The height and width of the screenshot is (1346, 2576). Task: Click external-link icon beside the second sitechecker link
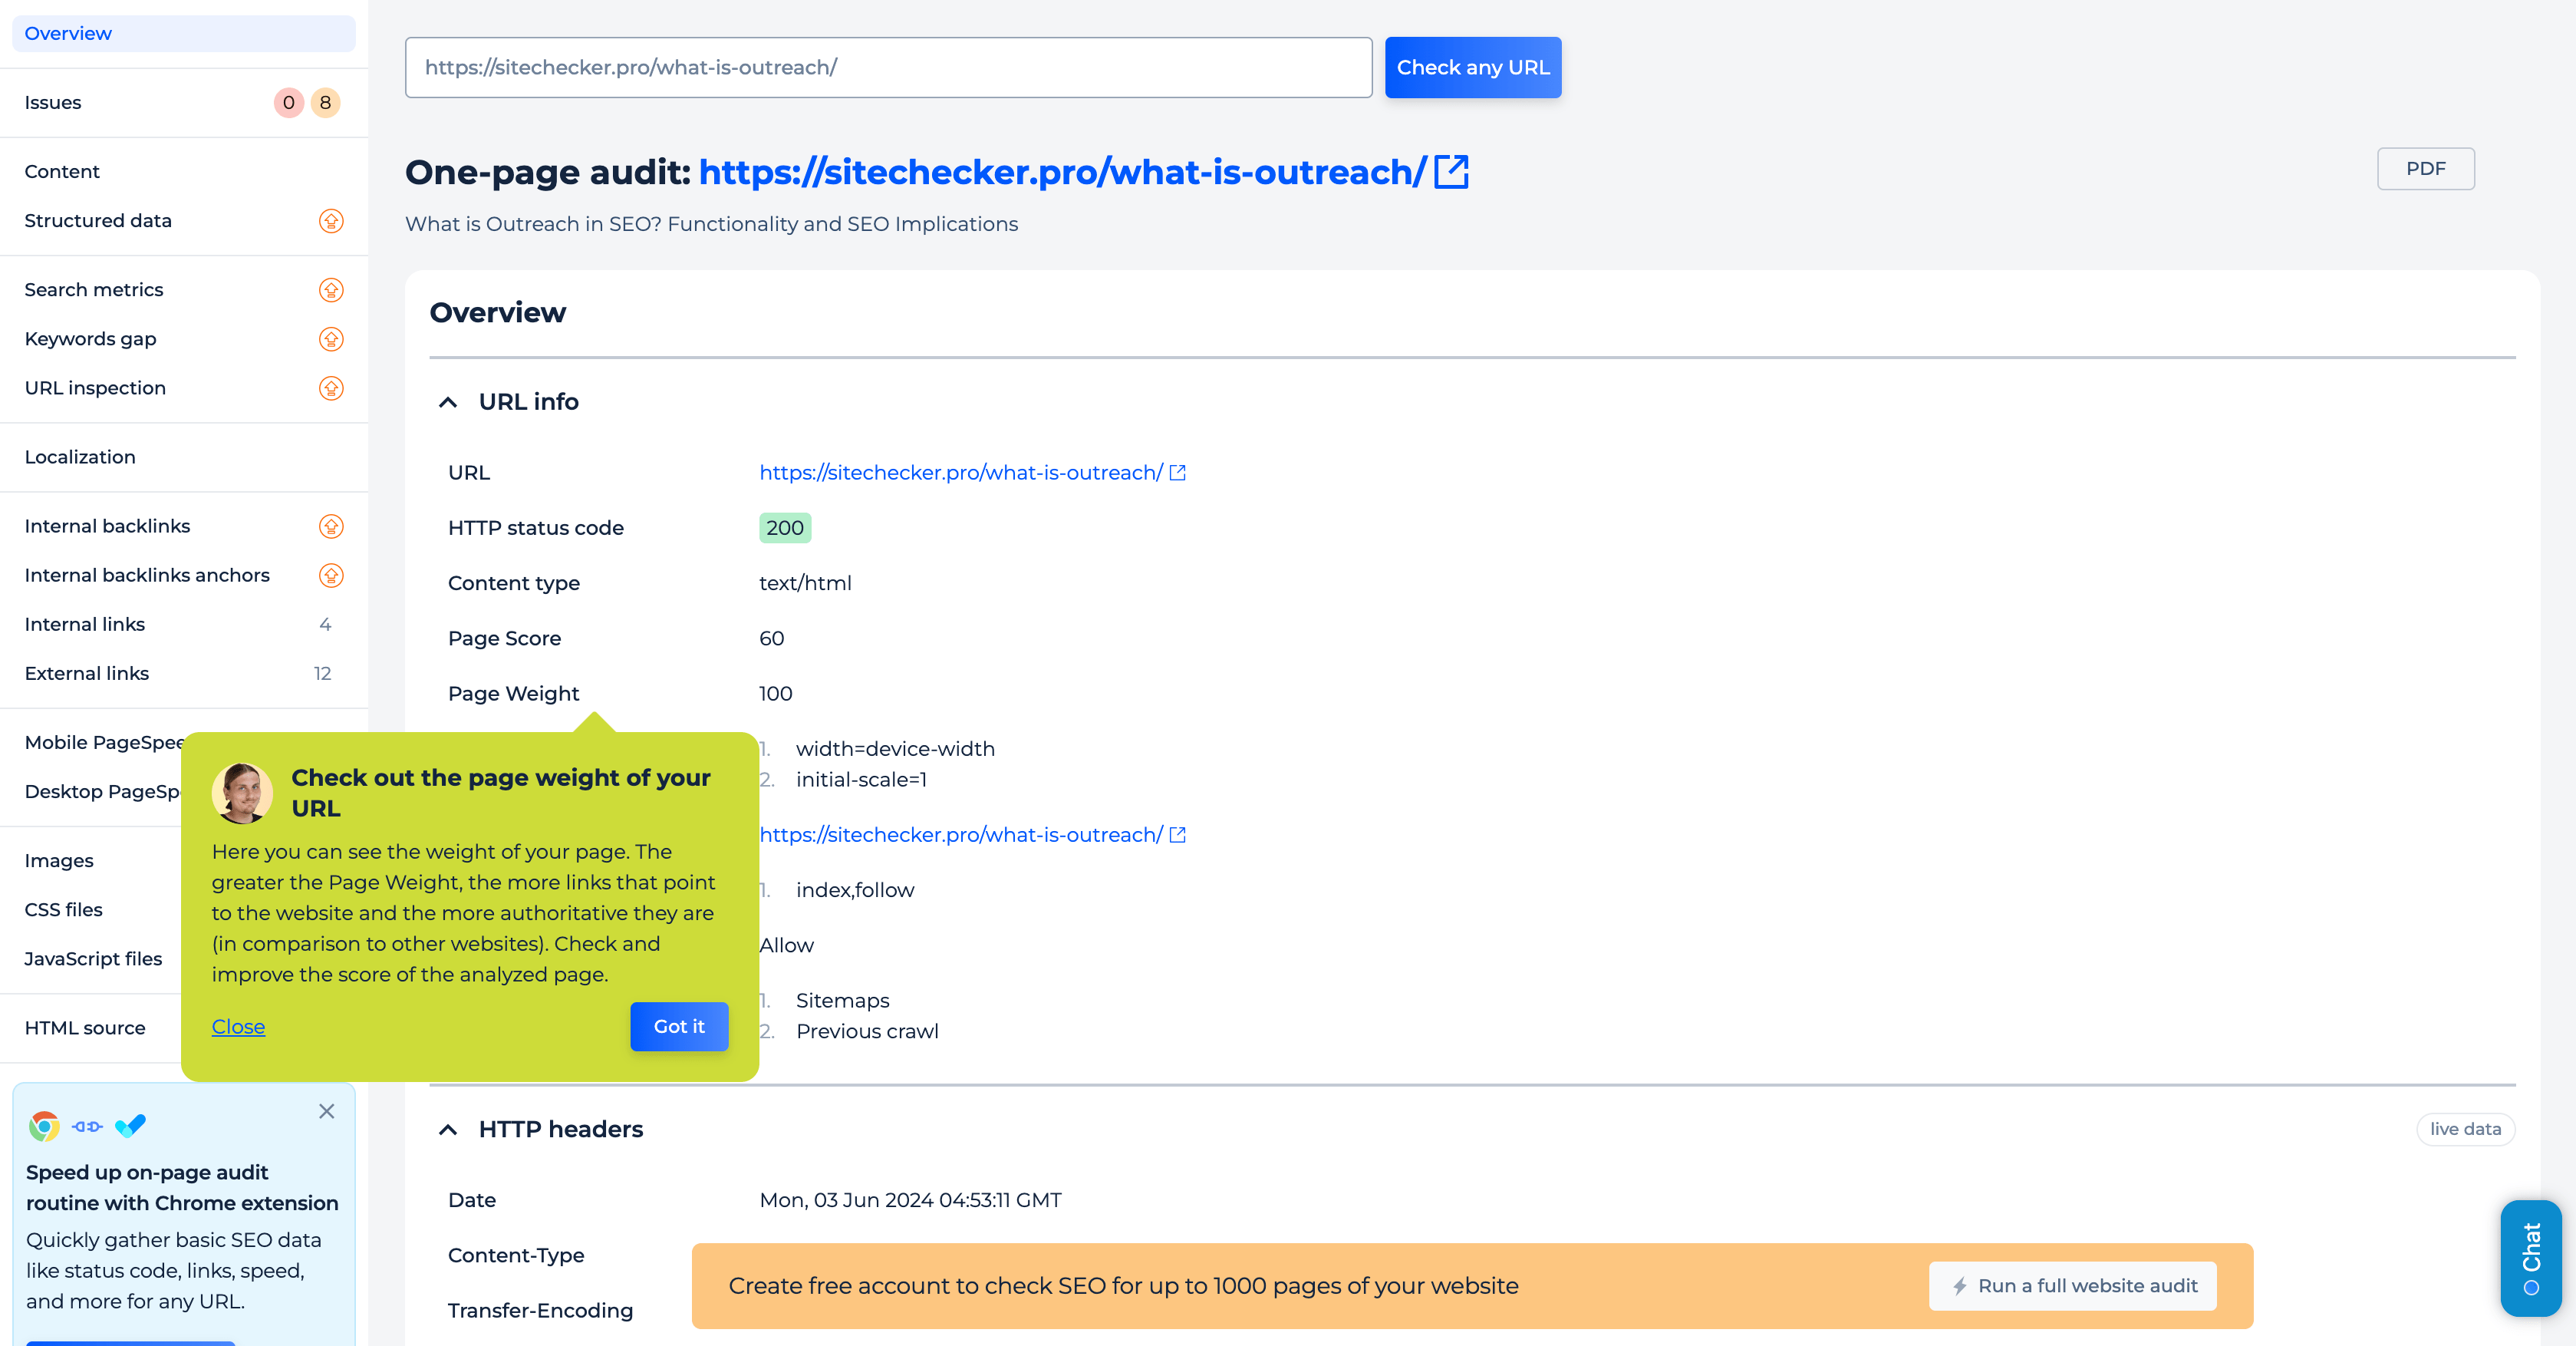click(1178, 835)
